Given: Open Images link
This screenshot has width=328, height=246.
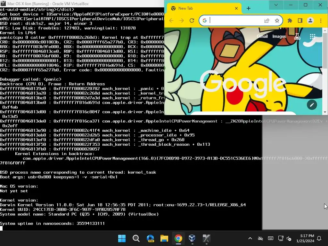Looking at the screenshot, I should click(279, 37).
